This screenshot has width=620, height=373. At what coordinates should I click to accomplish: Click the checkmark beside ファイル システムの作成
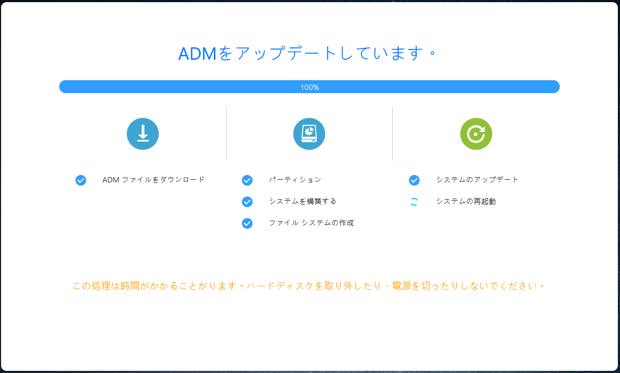point(247,223)
